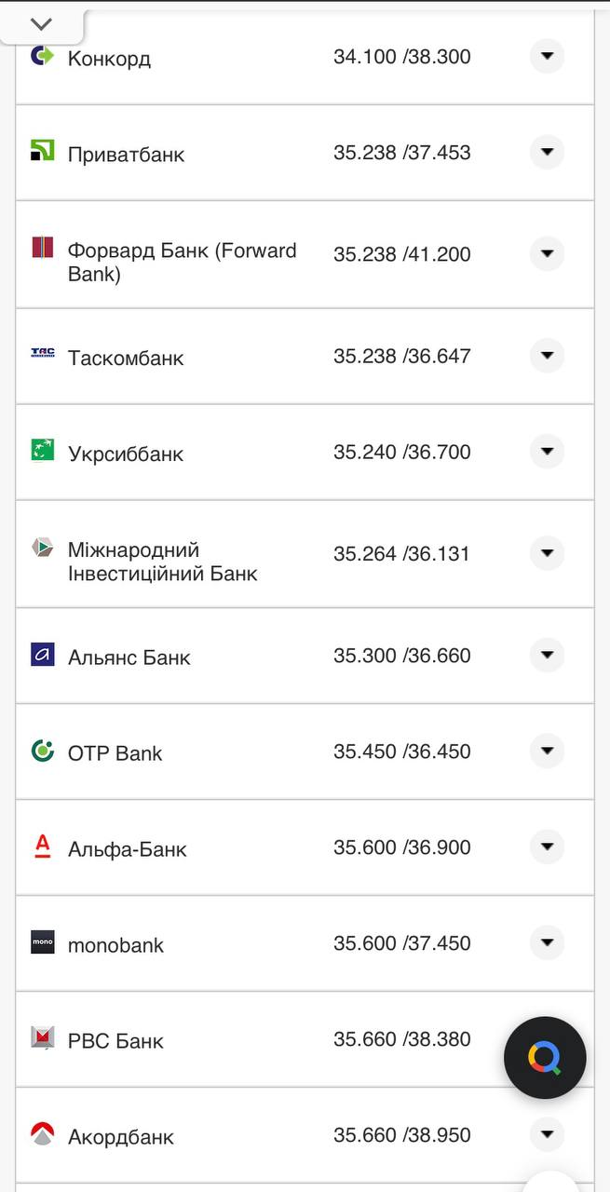610x1192 pixels.
Task: Collapse the top chevron-down tab
Action: pos(41,24)
